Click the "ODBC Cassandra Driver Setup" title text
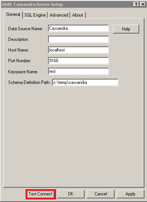This screenshot has width=147, height=202. pyautogui.click(x=32, y=4)
